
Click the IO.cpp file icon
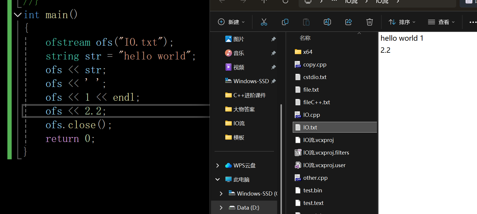(298, 115)
